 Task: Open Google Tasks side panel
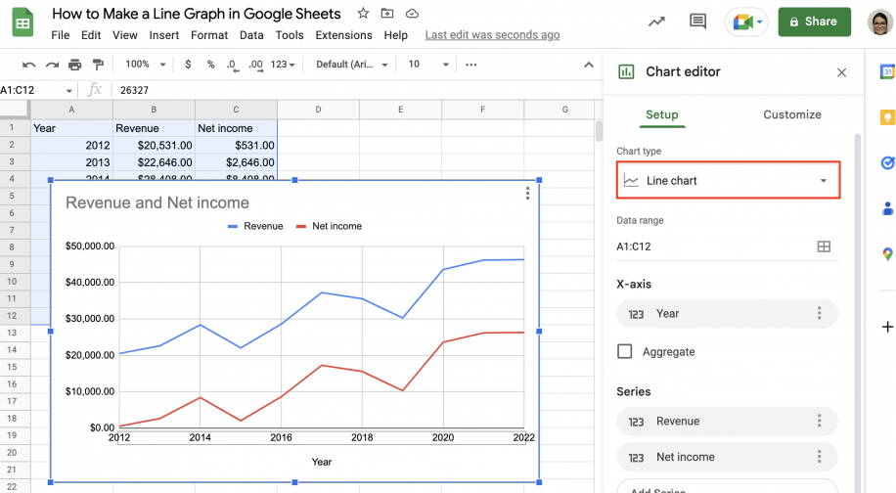point(887,163)
